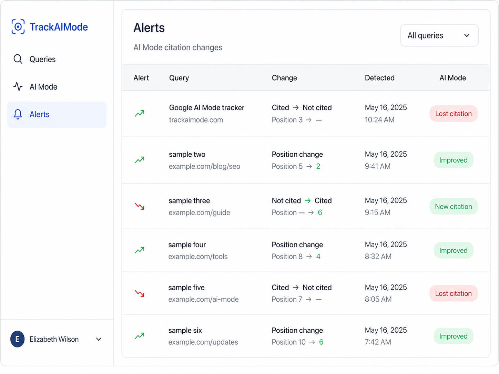Open the trackaimode.com link
499x374 pixels.
(196, 120)
